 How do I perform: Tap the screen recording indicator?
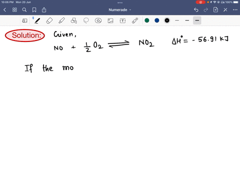point(200,2)
